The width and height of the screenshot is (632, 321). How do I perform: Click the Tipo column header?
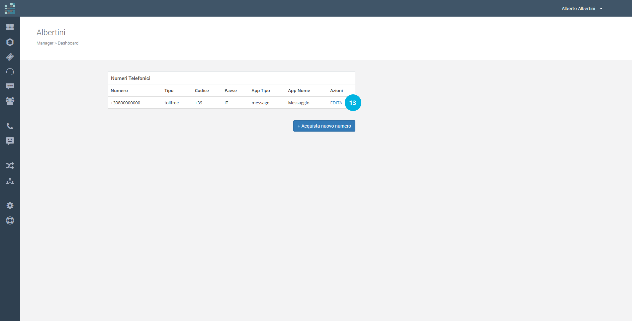pyautogui.click(x=169, y=90)
